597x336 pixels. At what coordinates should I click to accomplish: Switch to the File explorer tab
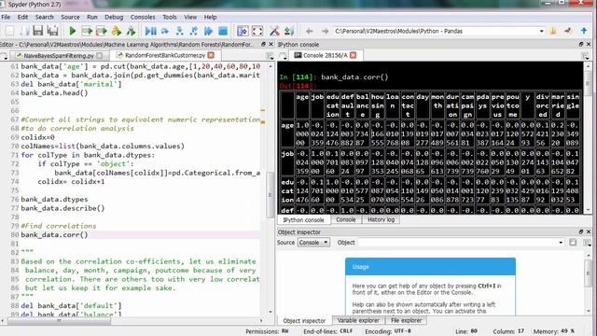(x=407, y=320)
